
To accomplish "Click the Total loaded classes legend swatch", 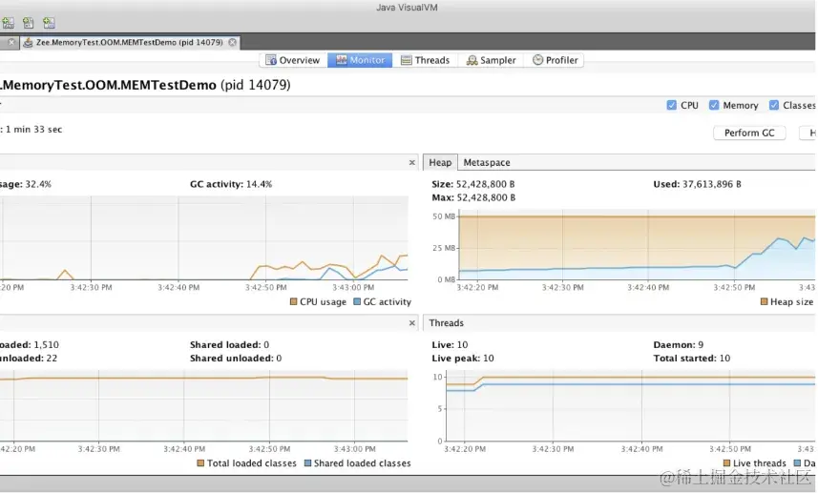I will [x=200, y=463].
